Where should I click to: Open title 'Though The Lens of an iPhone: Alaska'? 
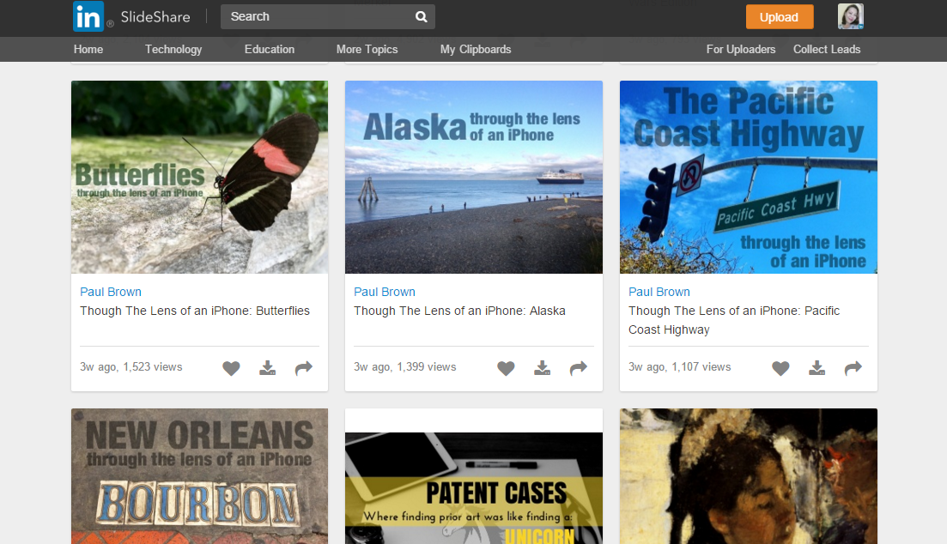tap(459, 311)
